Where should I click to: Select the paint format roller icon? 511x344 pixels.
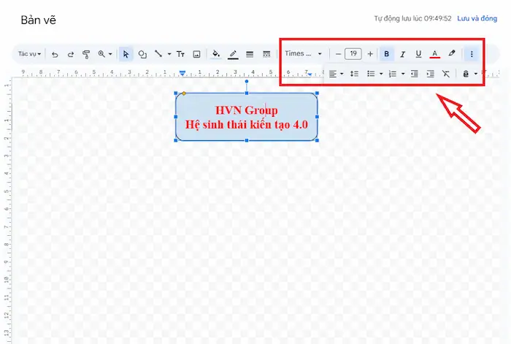(86, 54)
